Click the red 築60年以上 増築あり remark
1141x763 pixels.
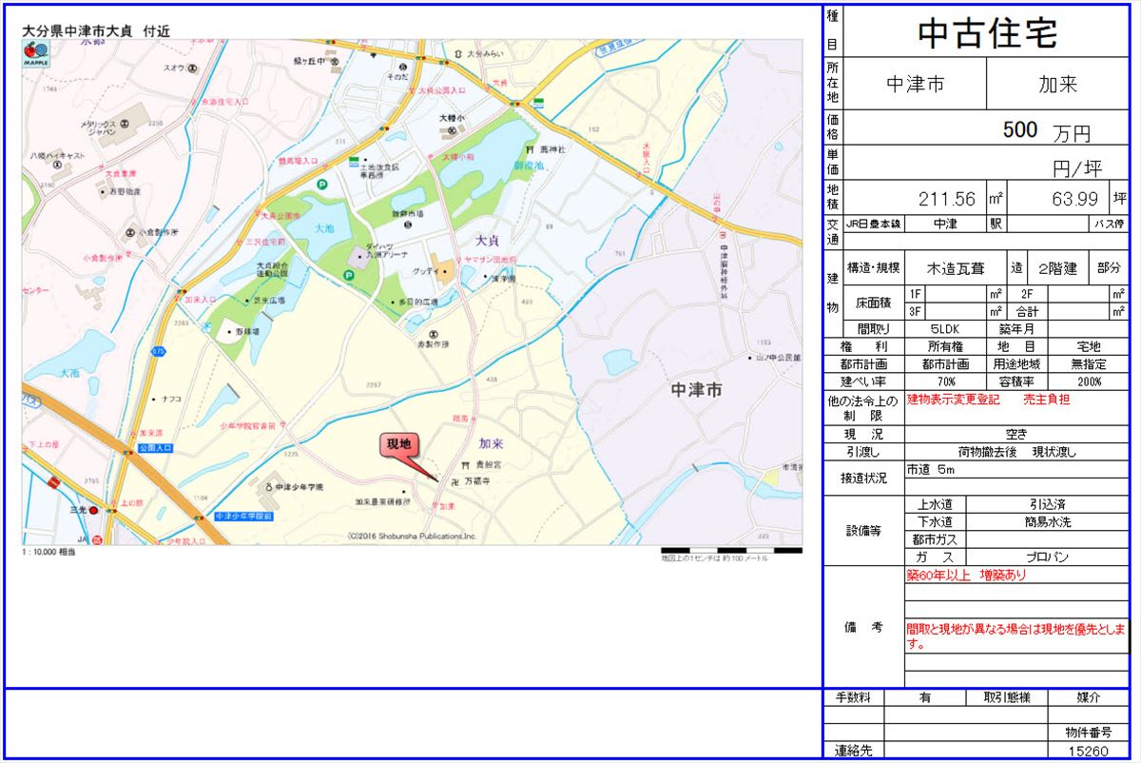coord(966,576)
